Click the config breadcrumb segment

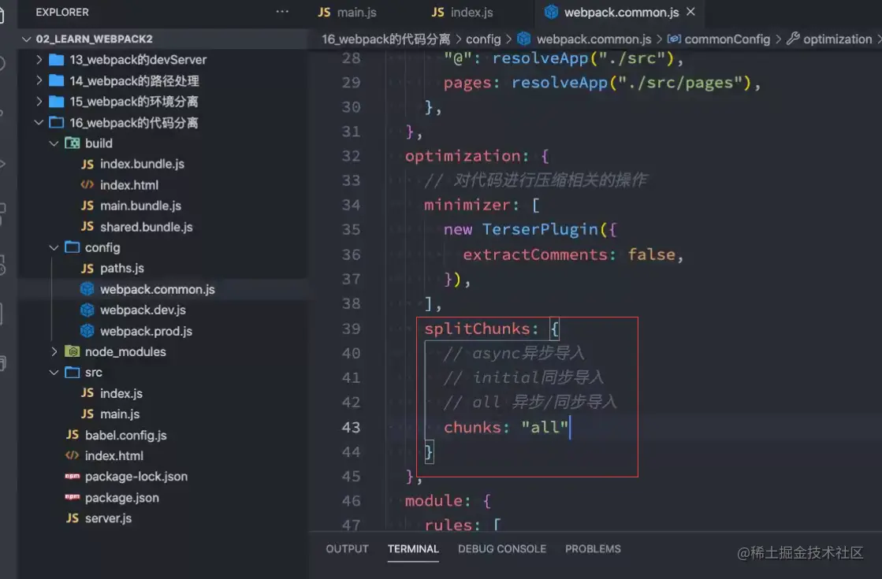(483, 39)
